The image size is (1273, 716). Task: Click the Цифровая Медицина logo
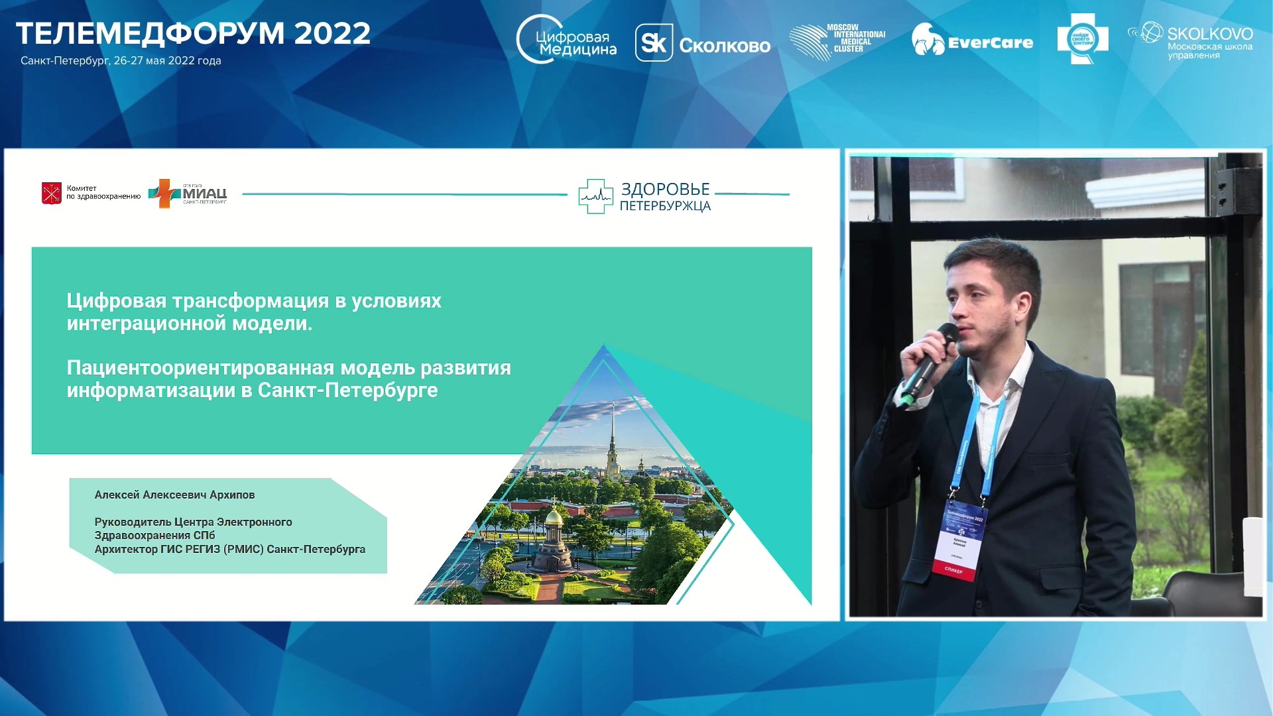coord(566,41)
